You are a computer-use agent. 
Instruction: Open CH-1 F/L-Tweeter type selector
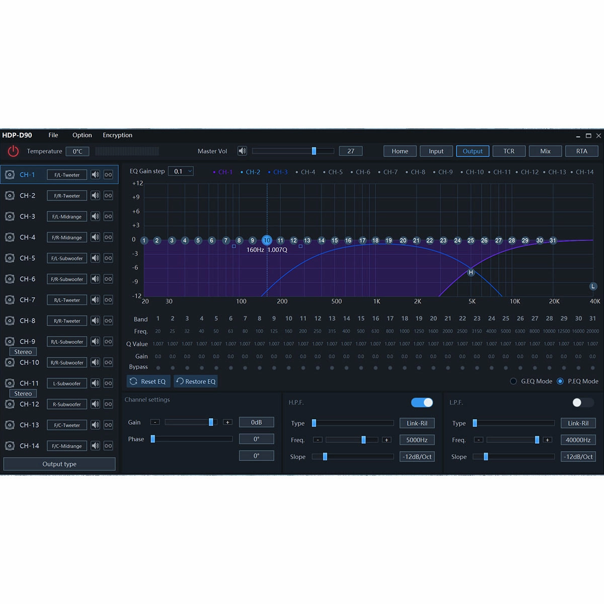67,175
